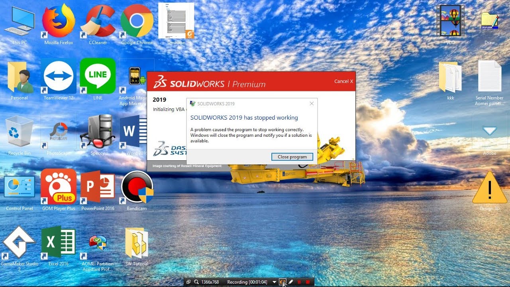Click the Close program button
This screenshot has width=510, height=287.
point(292,157)
